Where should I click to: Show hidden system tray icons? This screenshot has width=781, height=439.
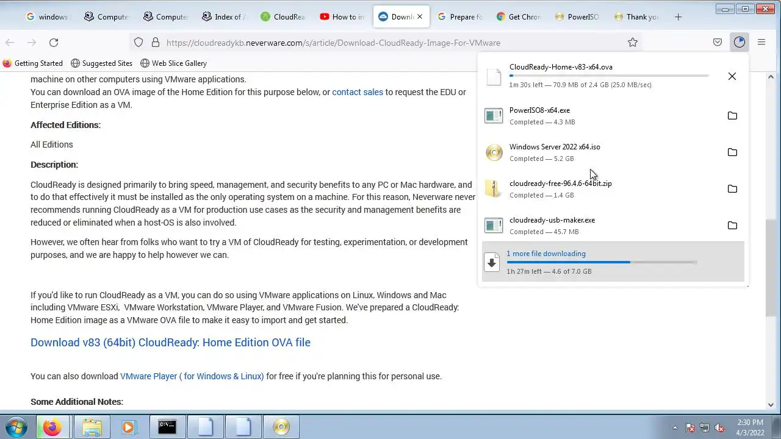click(675, 427)
